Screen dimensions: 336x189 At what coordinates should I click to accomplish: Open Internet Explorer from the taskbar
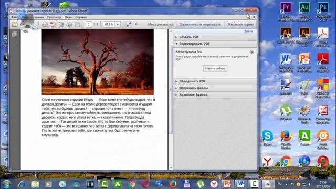(21, 184)
